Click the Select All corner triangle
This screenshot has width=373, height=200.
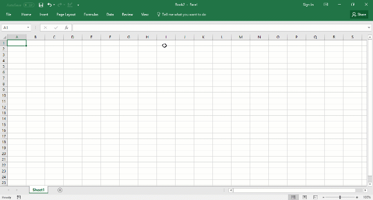(x=4, y=37)
